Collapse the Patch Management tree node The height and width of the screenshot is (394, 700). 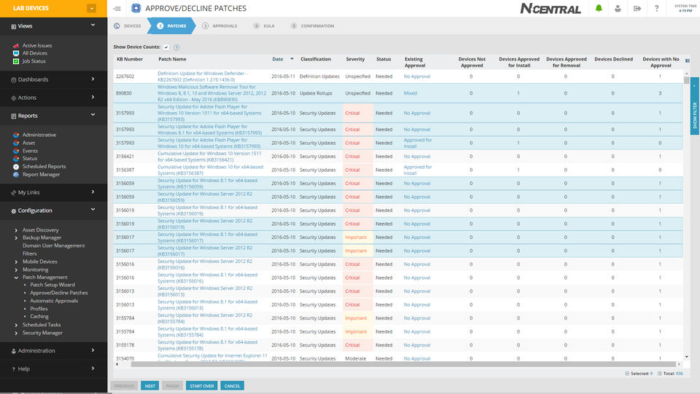pos(16,277)
